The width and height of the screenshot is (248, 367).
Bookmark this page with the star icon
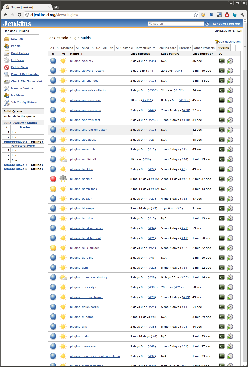pos(196,15)
